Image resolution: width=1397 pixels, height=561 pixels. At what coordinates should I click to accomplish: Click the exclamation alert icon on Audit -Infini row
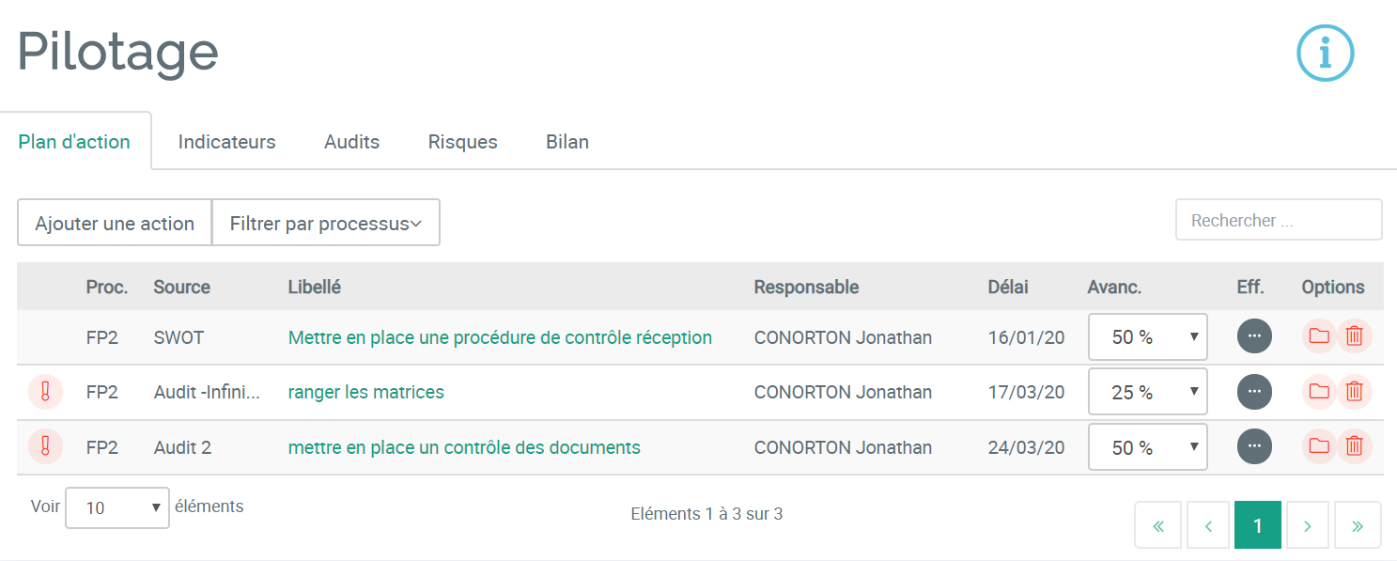(x=45, y=392)
